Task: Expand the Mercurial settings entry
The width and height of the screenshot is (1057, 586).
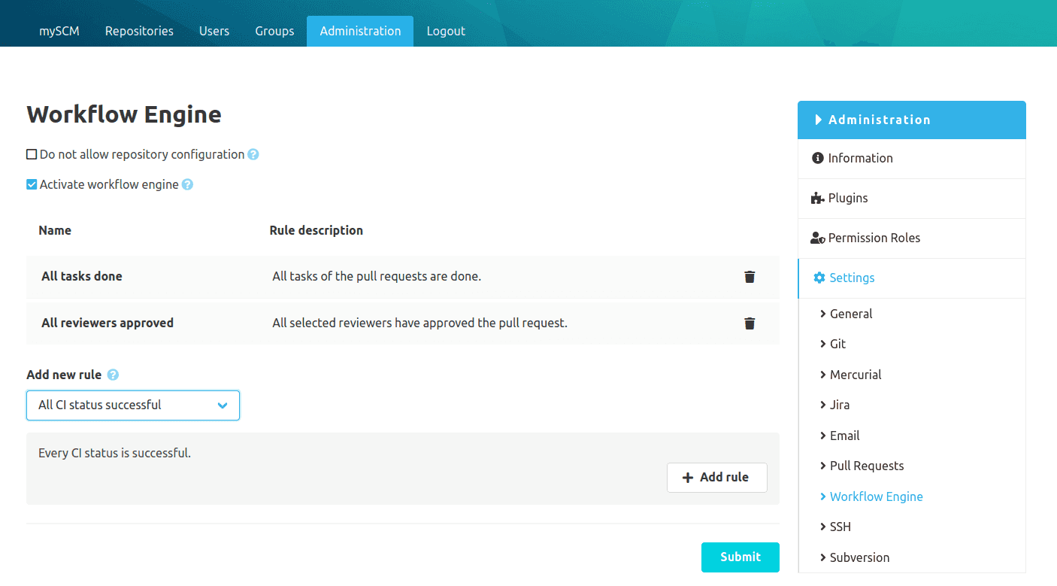Action: [856, 374]
